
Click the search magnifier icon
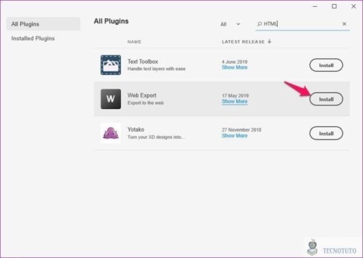point(260,24)
